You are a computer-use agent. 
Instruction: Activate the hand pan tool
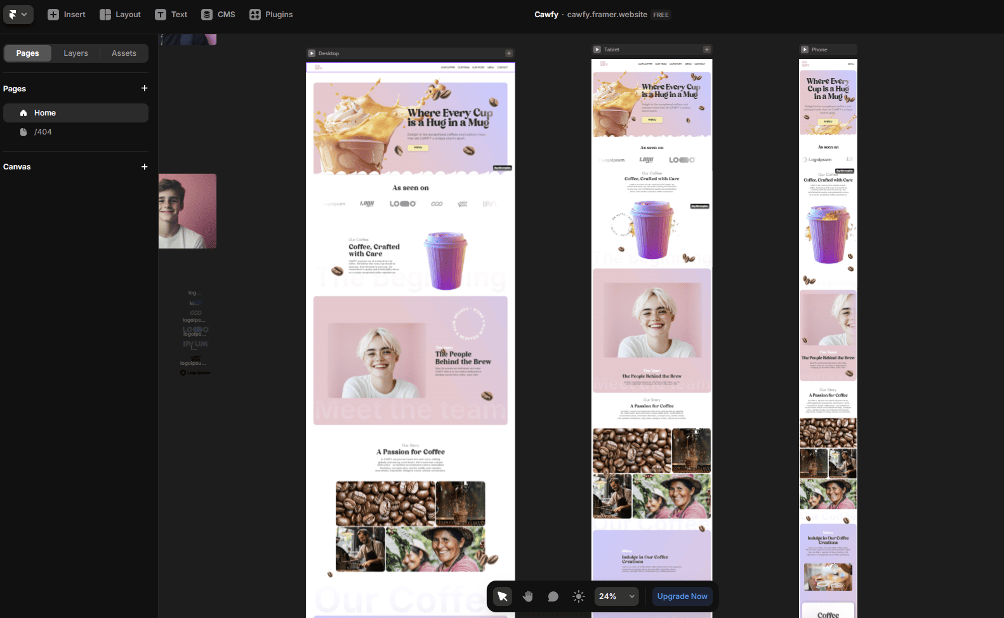pos(527,596)
